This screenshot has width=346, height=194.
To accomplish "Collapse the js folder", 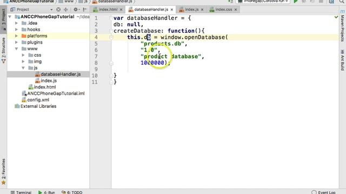I will click(23, 68).
